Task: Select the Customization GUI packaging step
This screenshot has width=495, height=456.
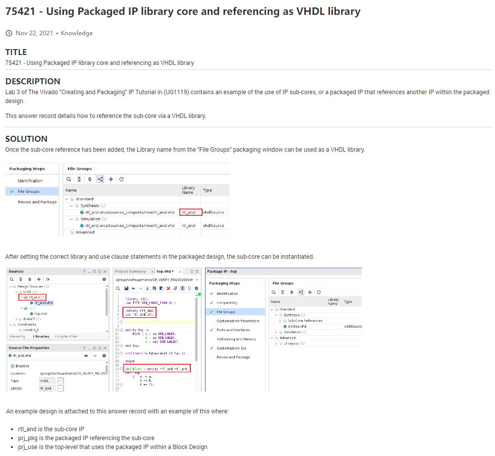Action: (x=231, y=348)
